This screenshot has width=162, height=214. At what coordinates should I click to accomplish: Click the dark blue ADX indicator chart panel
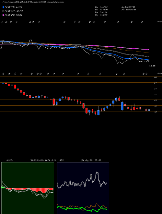click(x=83, y=188)
